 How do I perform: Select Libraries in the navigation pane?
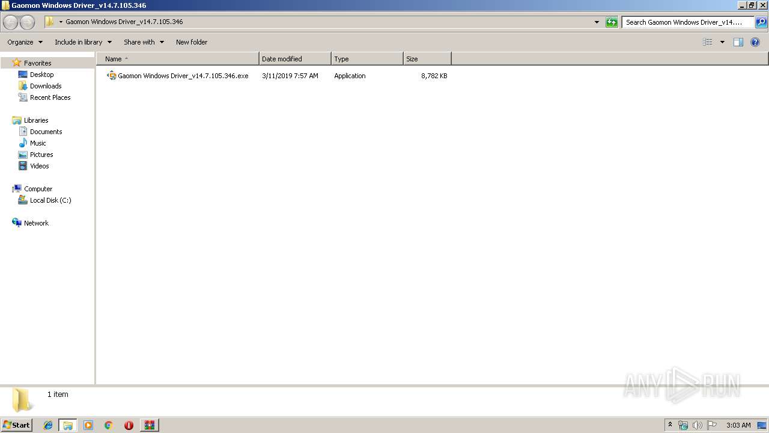click(x=36, y=120)
